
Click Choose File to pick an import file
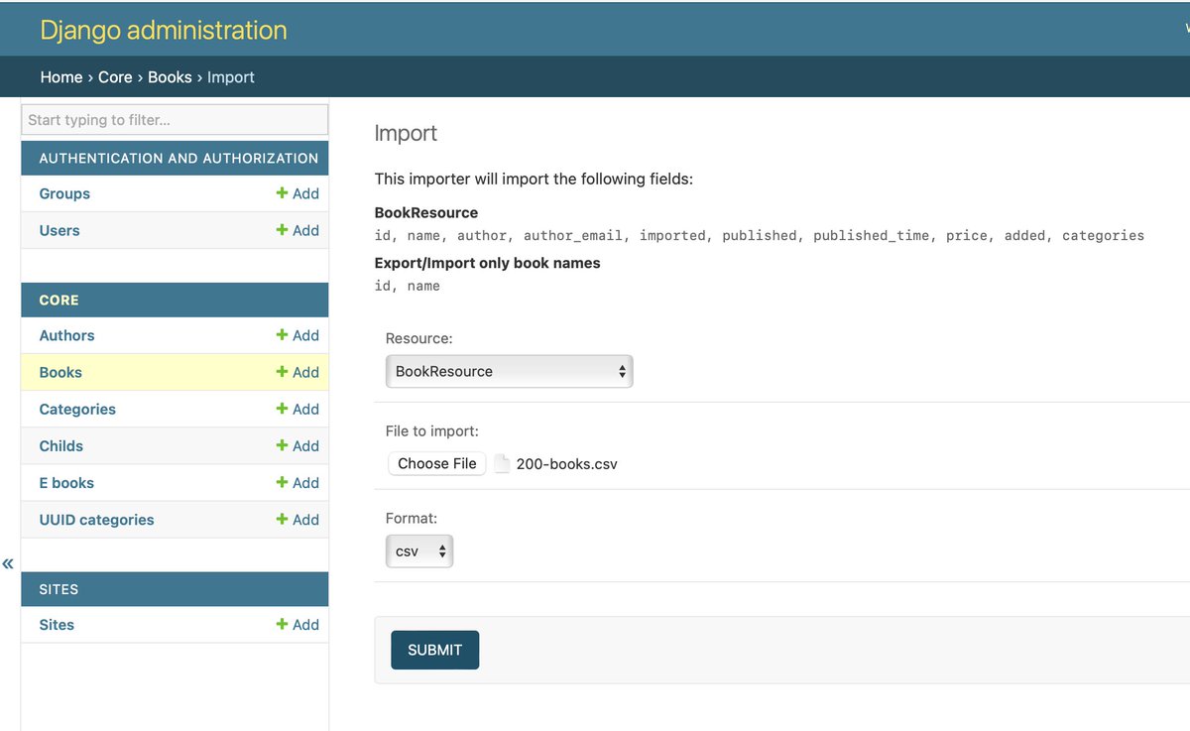(x=436, y=462)
